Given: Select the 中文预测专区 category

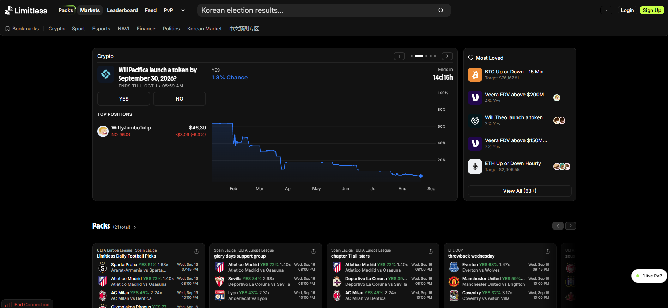Looking at the screenshot, I should [x=244, y=29].
